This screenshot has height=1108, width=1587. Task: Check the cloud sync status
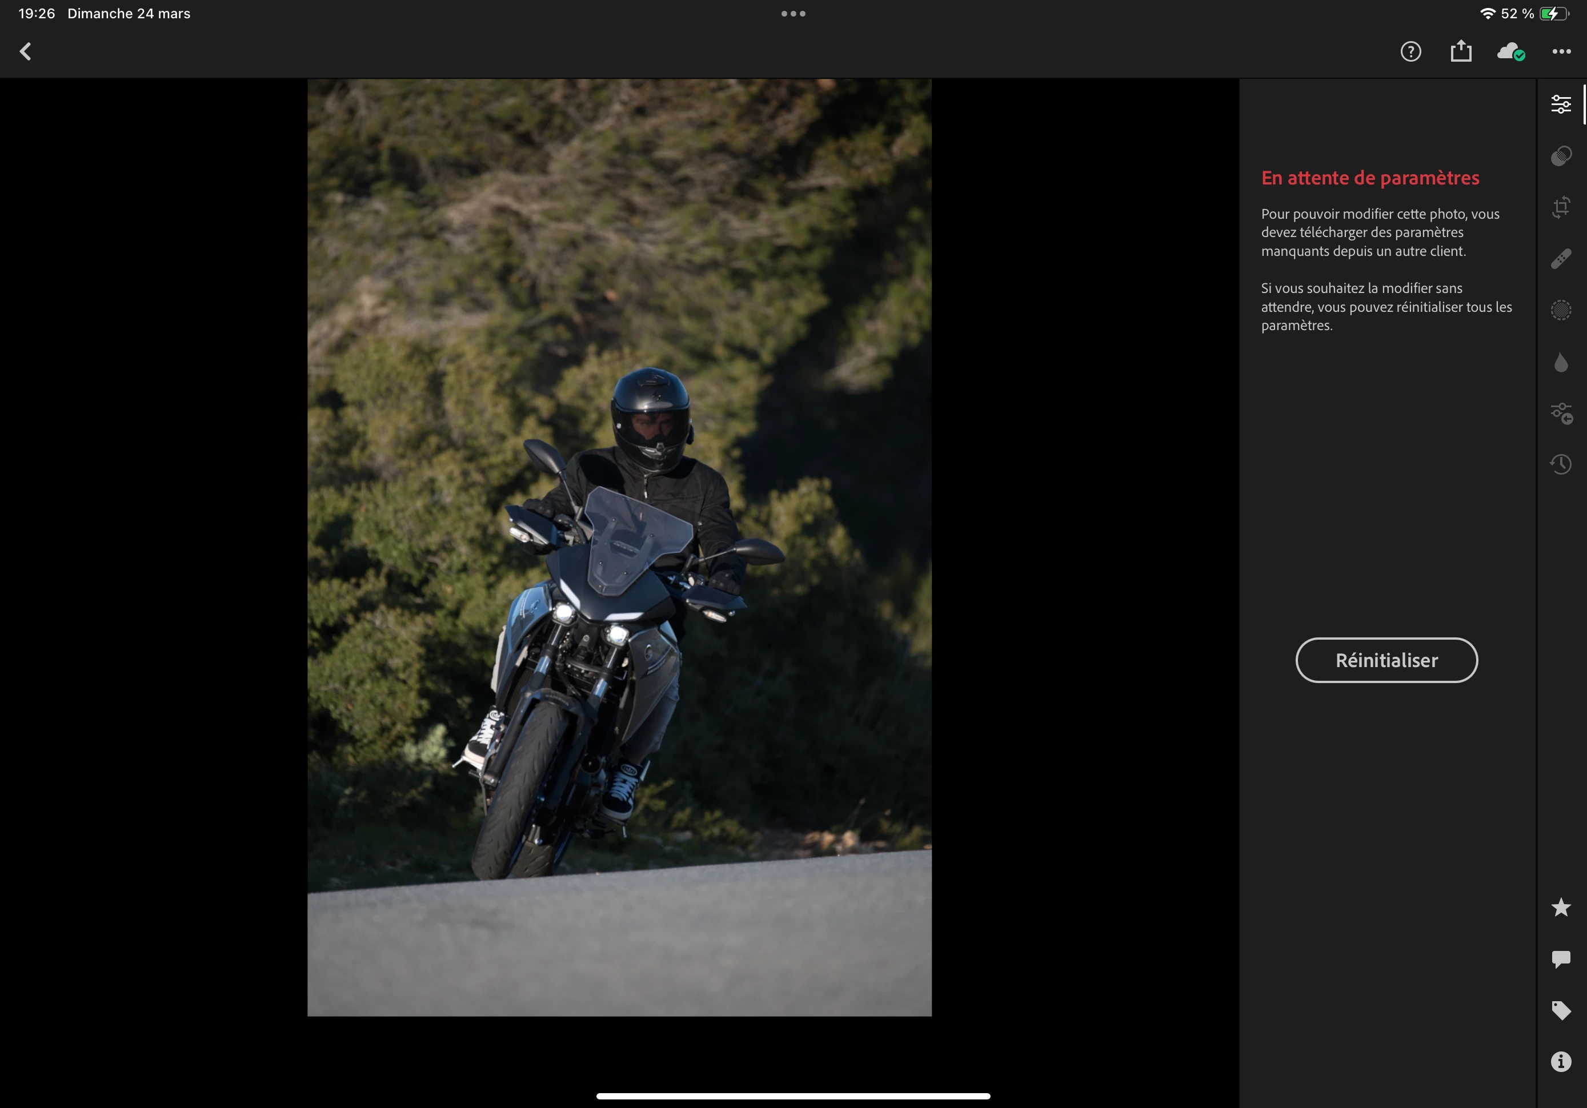click(1510, 51)
